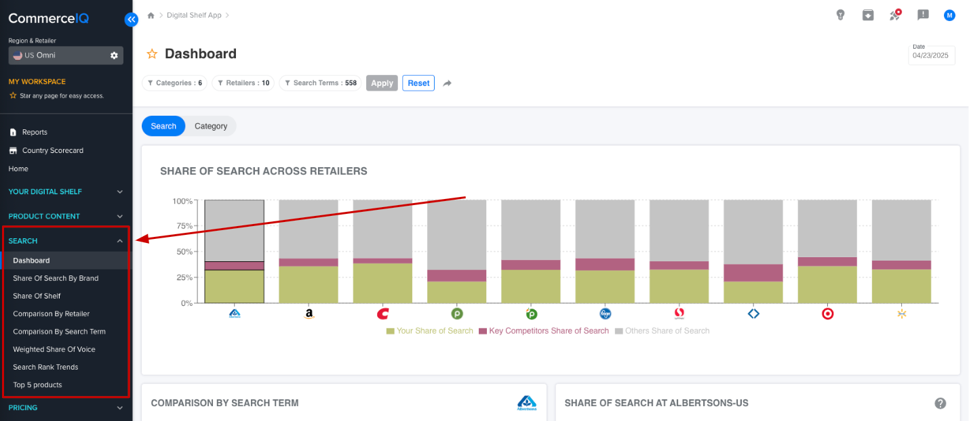Click the 'MY WORKSPACE' heading
This screenshot has width=969, height=421.
point(37,81)
